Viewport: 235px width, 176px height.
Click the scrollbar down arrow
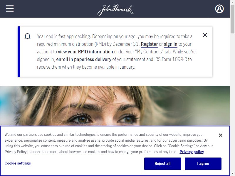(x=232, y=174)
